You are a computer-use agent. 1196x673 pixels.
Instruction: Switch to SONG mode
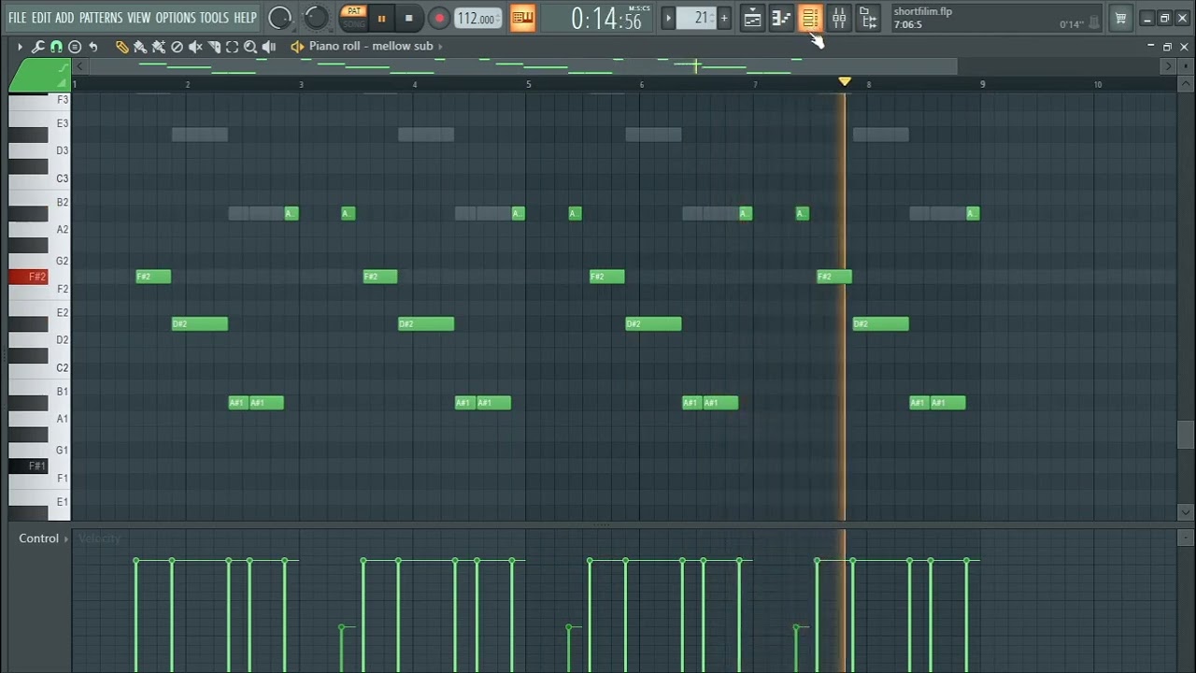coord(353,23)
